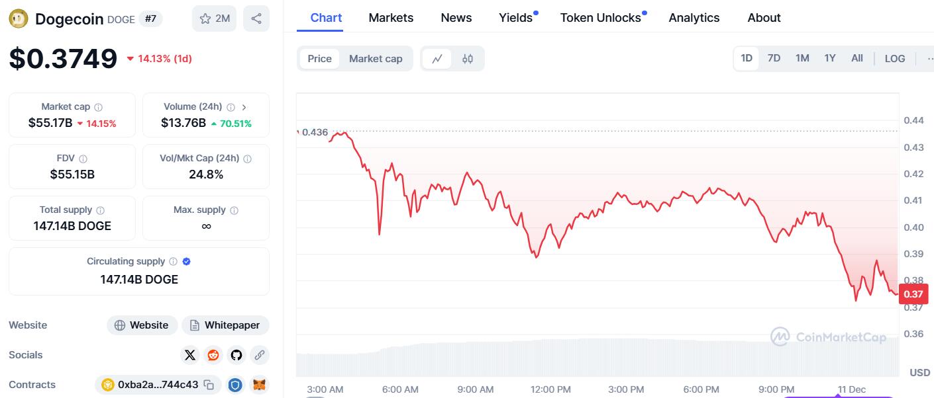Viewport: 934px width, 398px height.
Task: Open Dogecoin's Reddit community icon
Action: coord(213,355)
